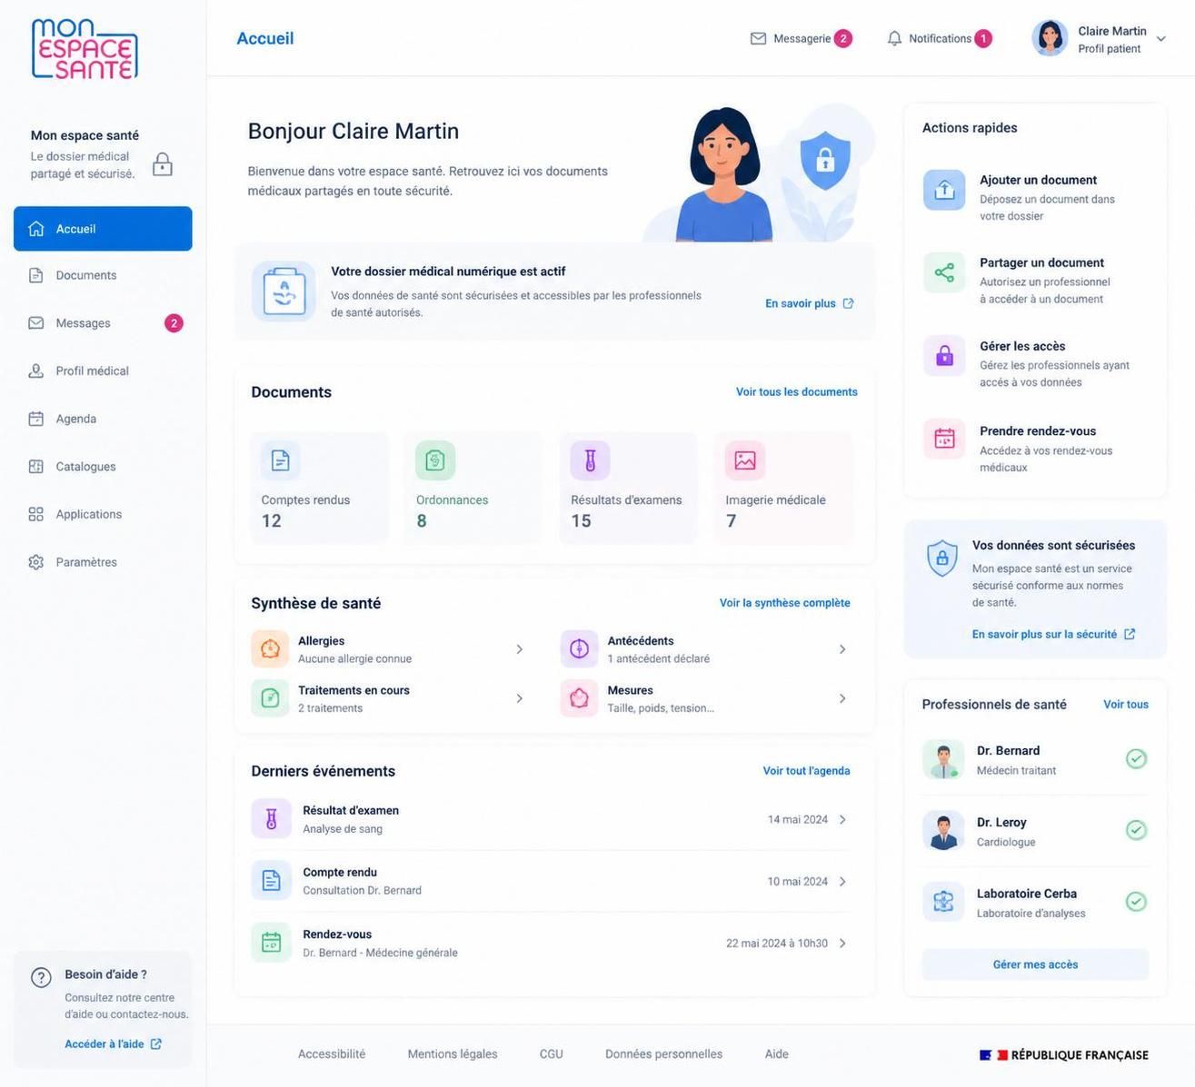The width and height of the screenshot is (1195, 1087).
Task: Open the 22 mai 2024 à 10h30 chevron
Action: click(x=842, y=944)
